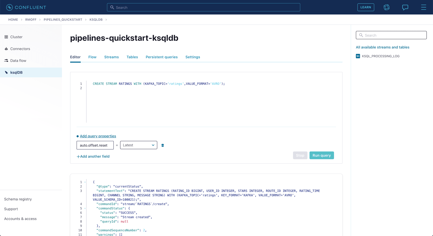The image size is (433, 236).
Task: Select Cluster in the sidebar
Action: pos(31,37)
